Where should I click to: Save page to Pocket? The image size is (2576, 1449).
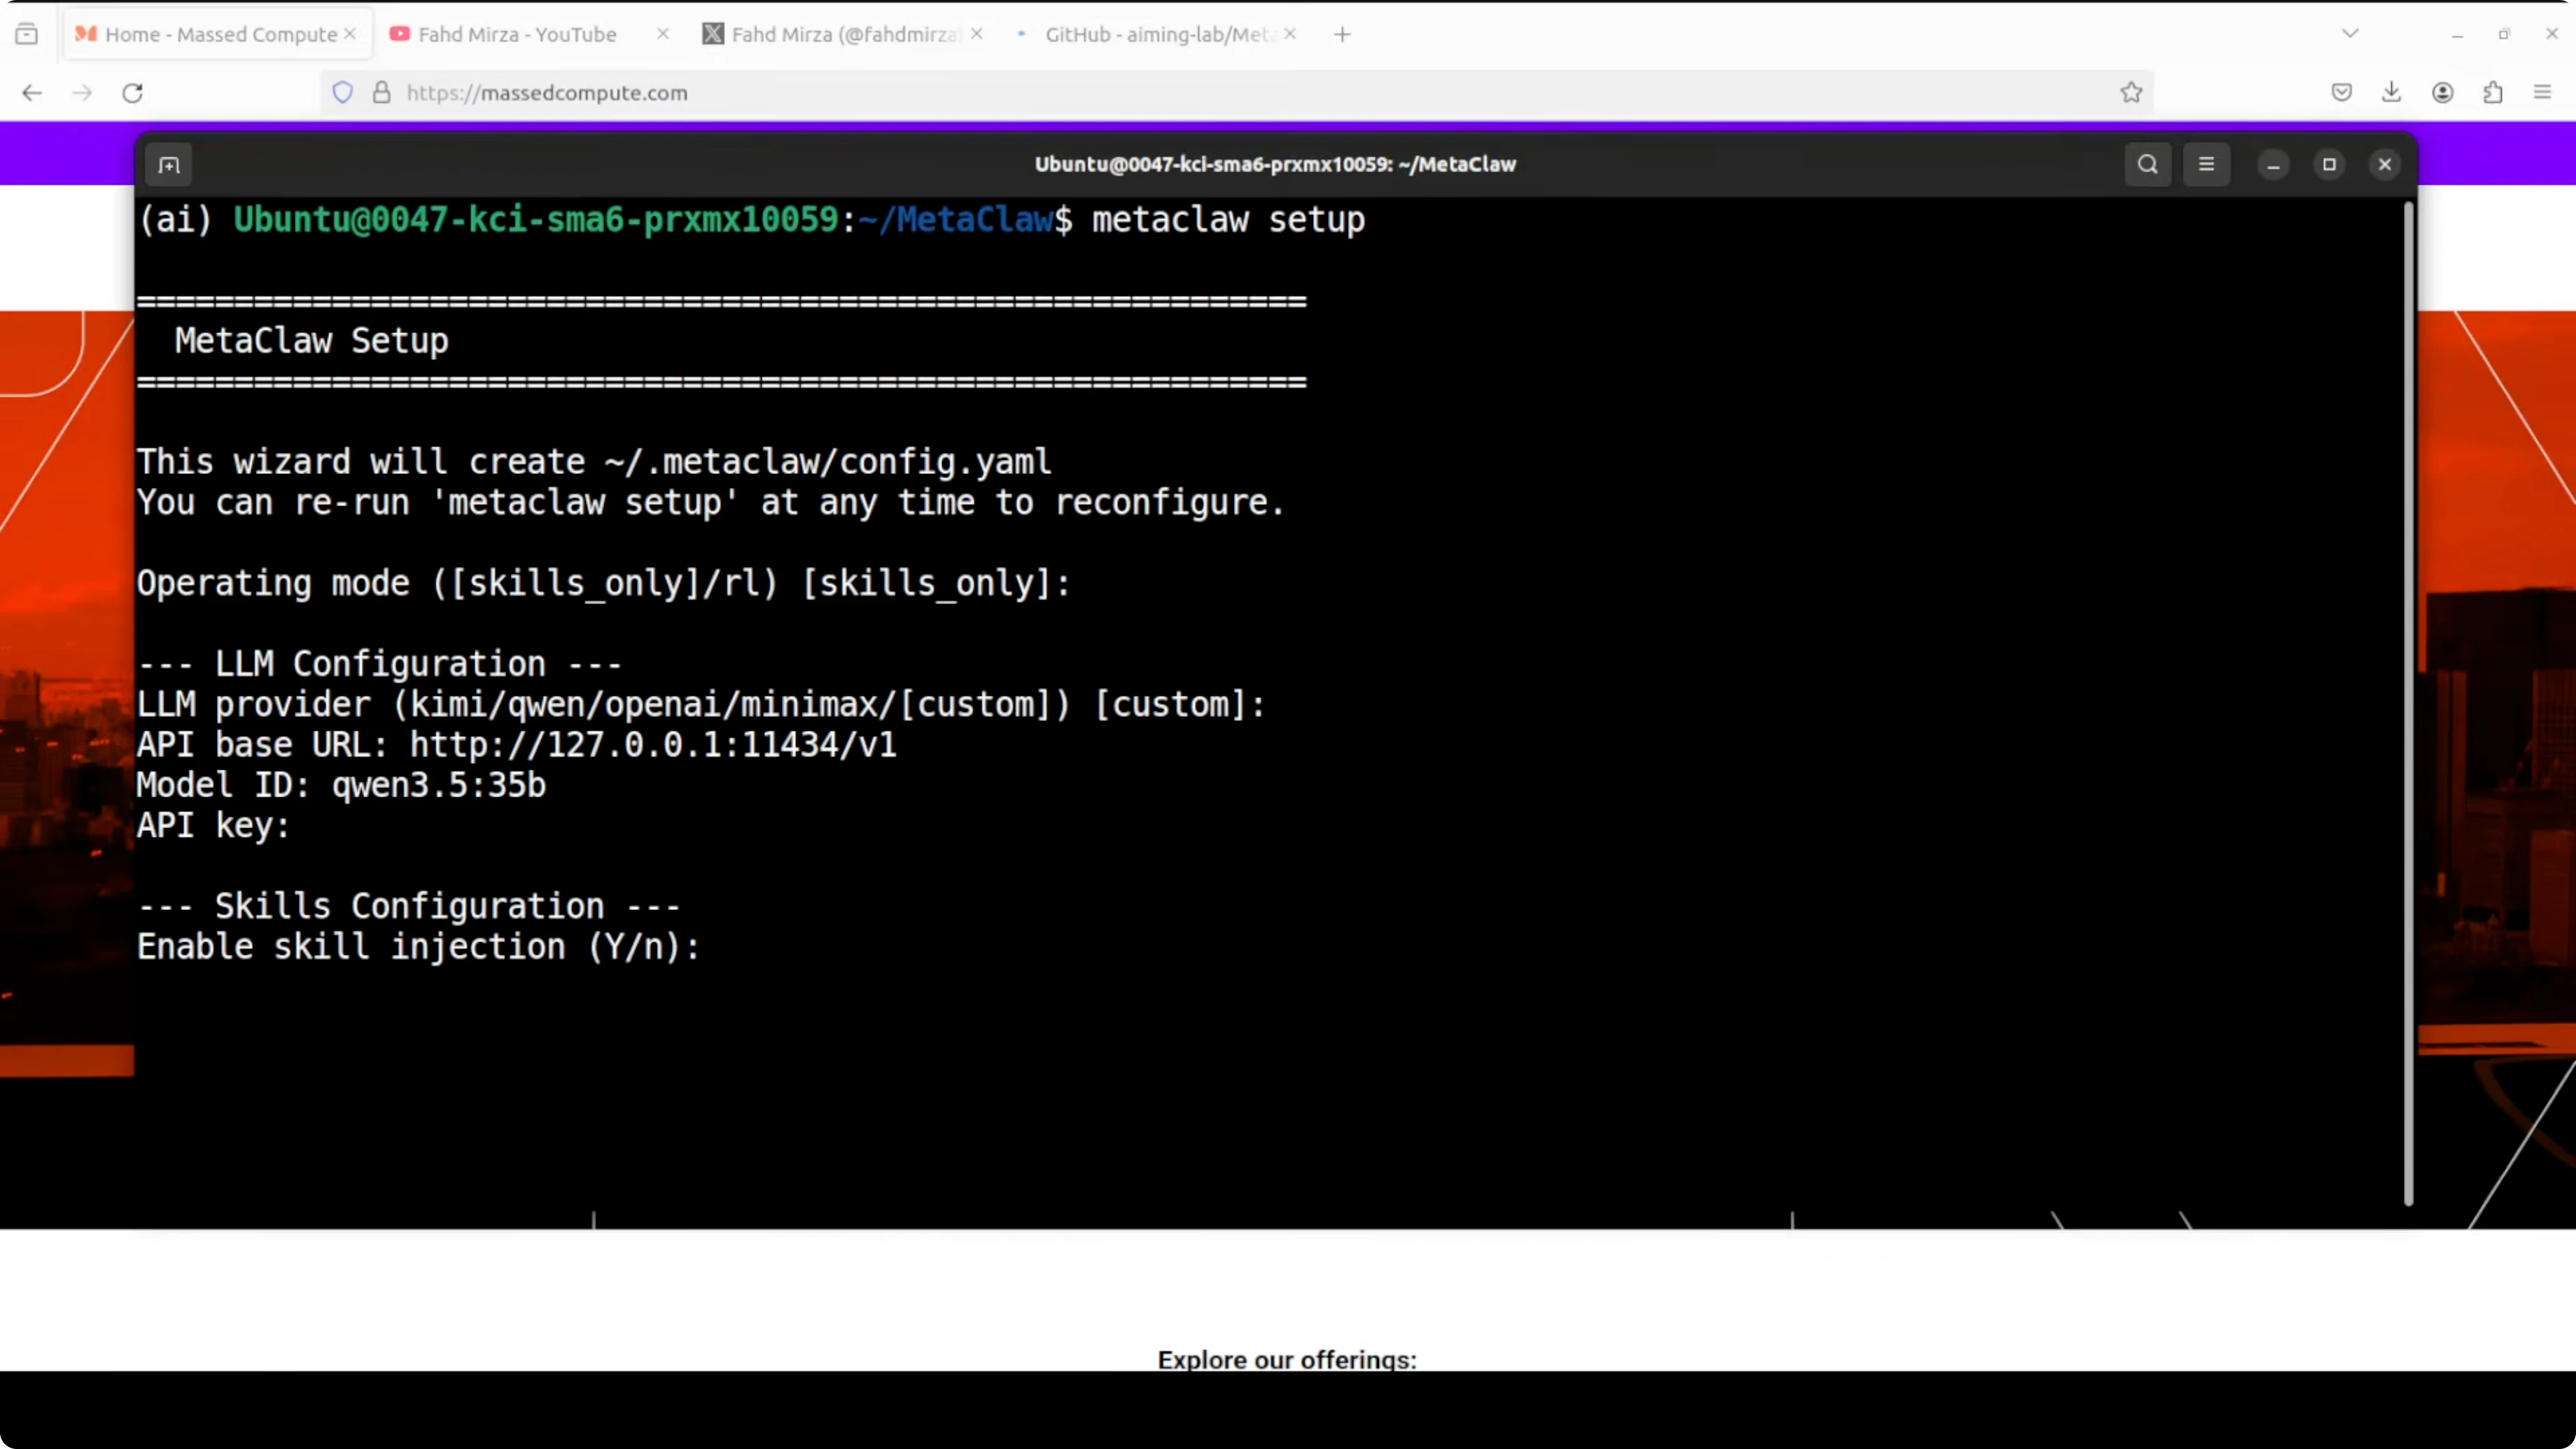tap(2341, 92)
